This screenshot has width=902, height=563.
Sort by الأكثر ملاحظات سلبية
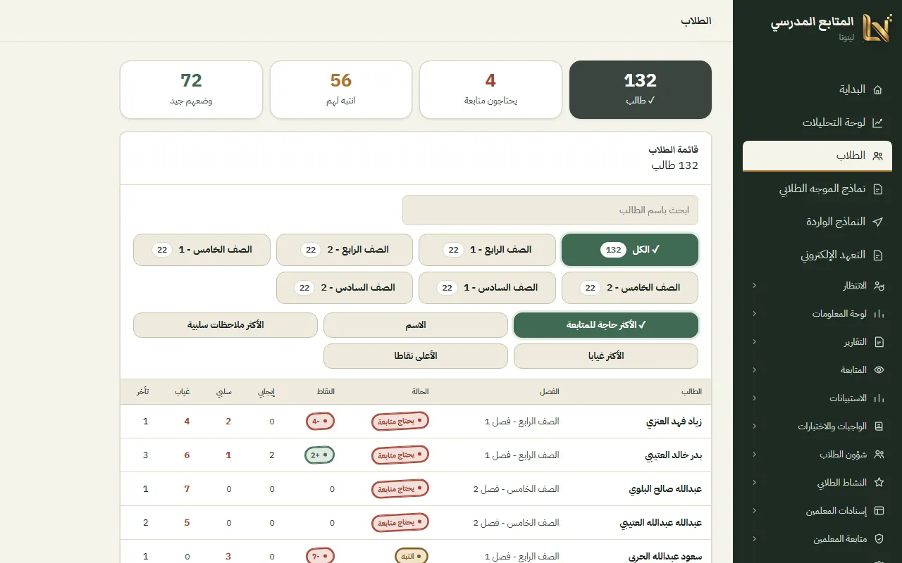coord(225,325)
